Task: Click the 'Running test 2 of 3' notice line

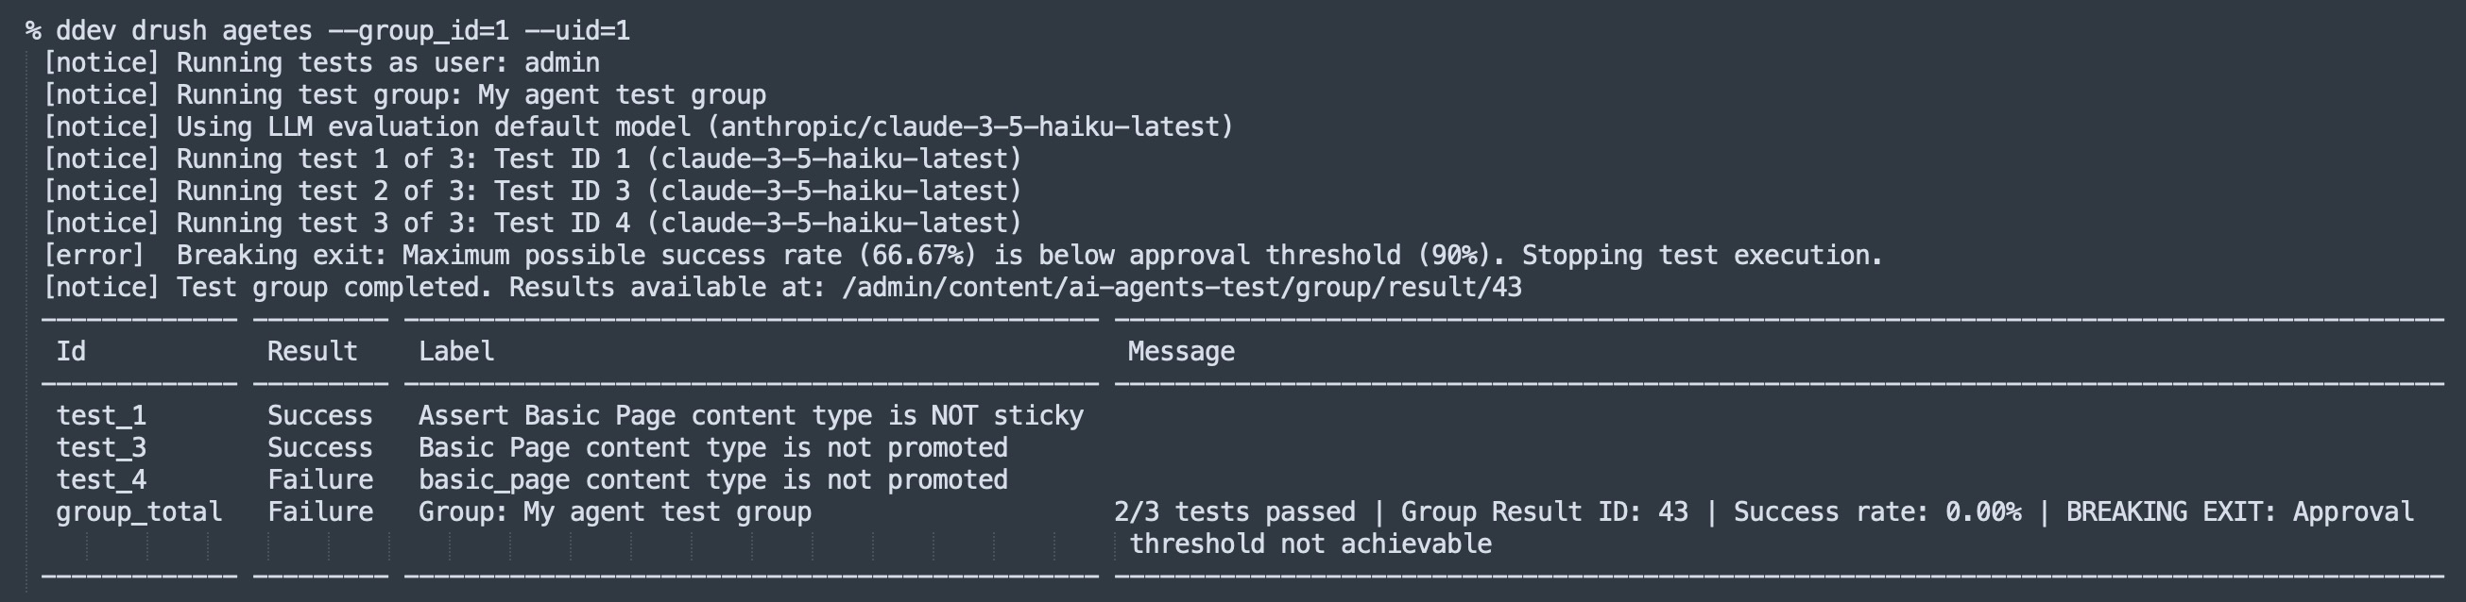Action: pos(532,192)
